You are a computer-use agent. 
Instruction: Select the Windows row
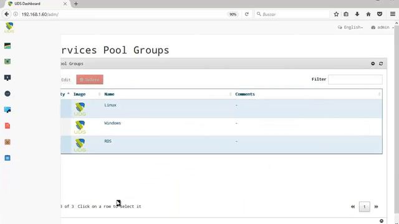pyautogui.click(x=221, y=127)
